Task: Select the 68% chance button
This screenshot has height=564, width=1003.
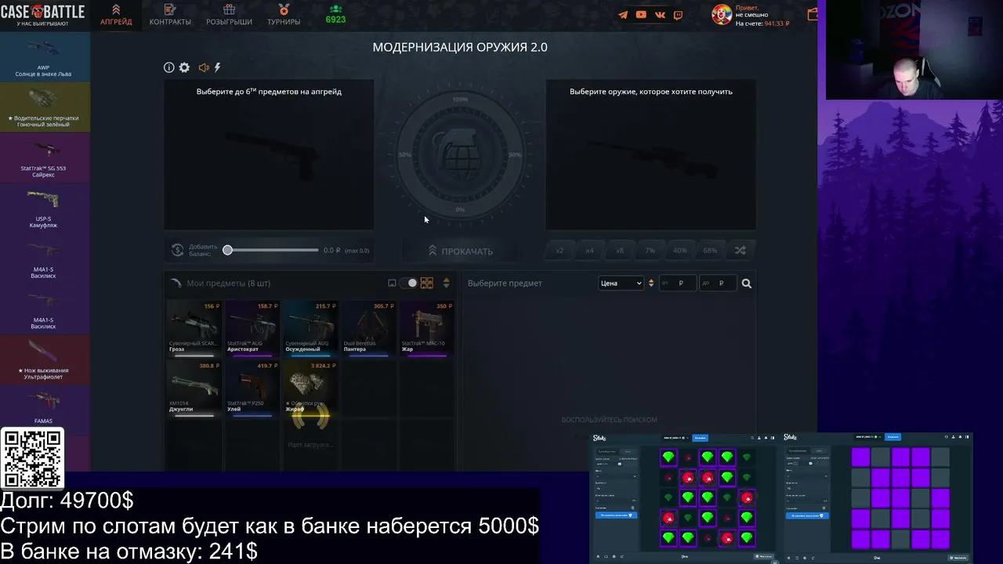Action: click(x=710, y=251)
